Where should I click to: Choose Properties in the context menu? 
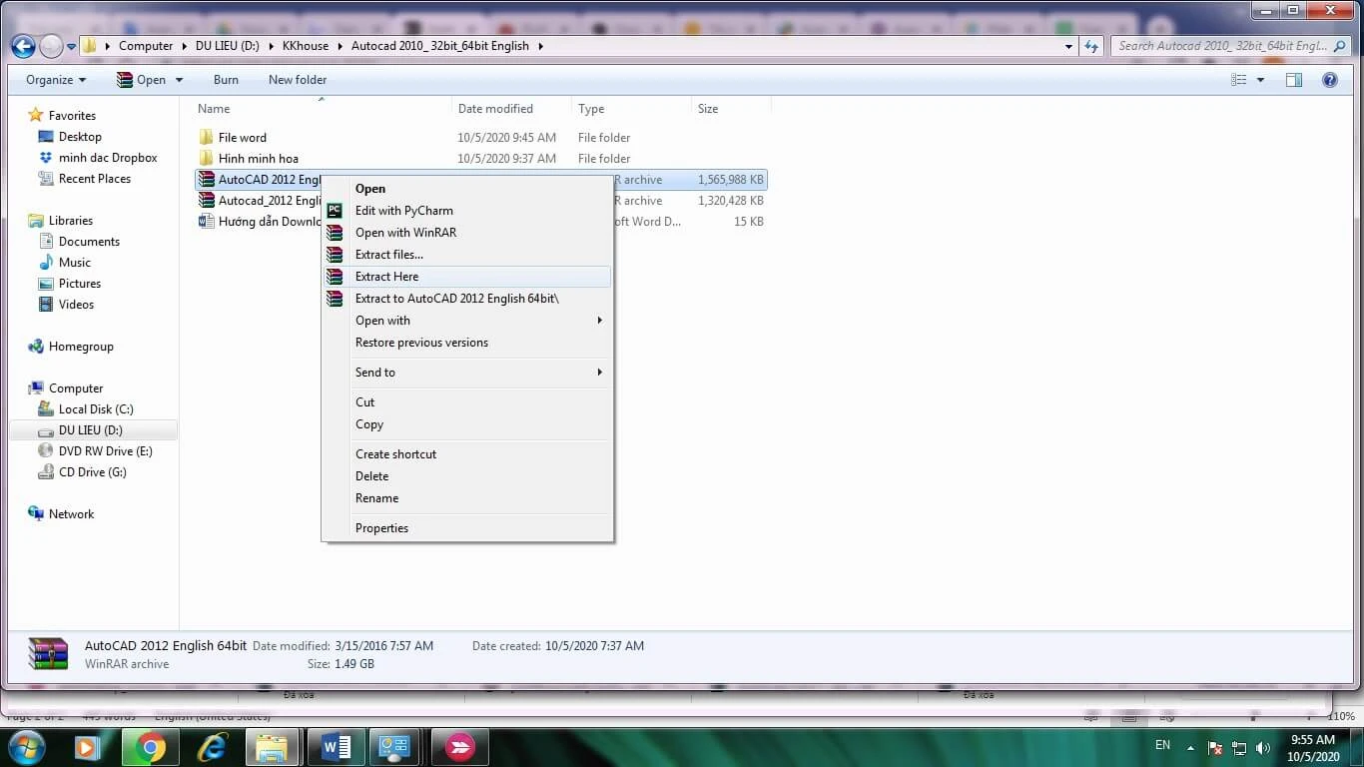[467, 528]
